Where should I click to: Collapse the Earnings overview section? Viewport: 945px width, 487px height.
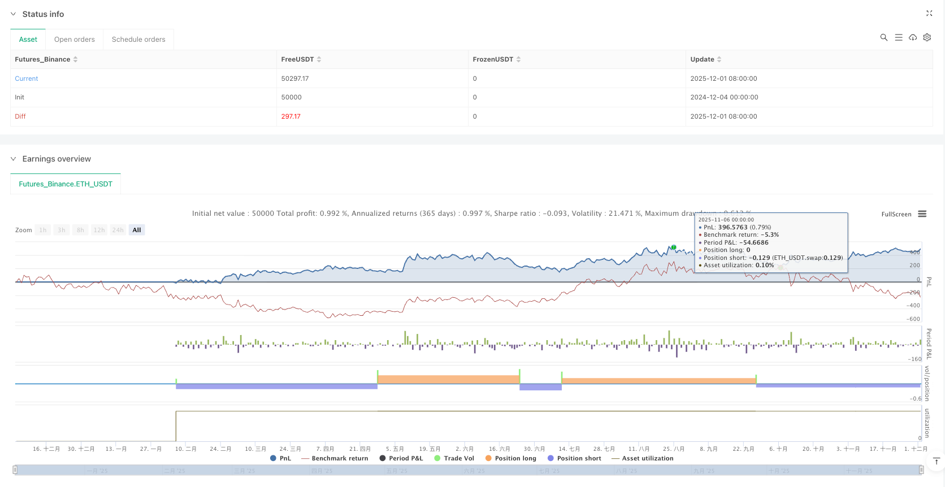coord(14,159)
